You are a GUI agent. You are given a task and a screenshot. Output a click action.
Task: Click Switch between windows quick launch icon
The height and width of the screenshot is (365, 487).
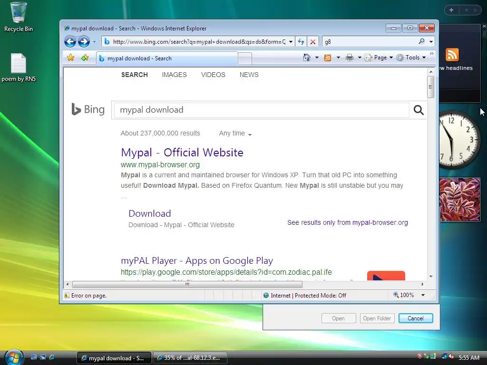click(43, 357)
